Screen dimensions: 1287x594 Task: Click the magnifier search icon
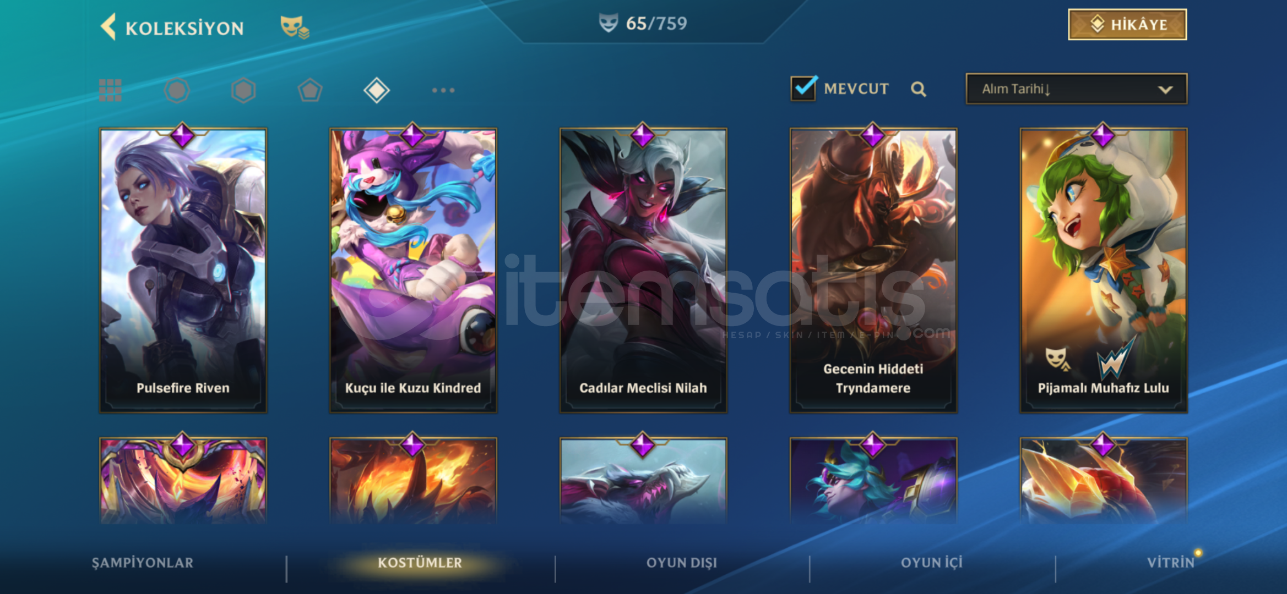coord(918,89)
